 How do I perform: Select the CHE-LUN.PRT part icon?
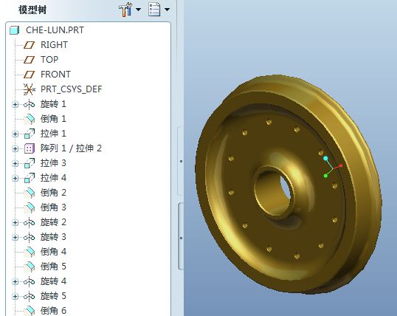tap(15, 30)
